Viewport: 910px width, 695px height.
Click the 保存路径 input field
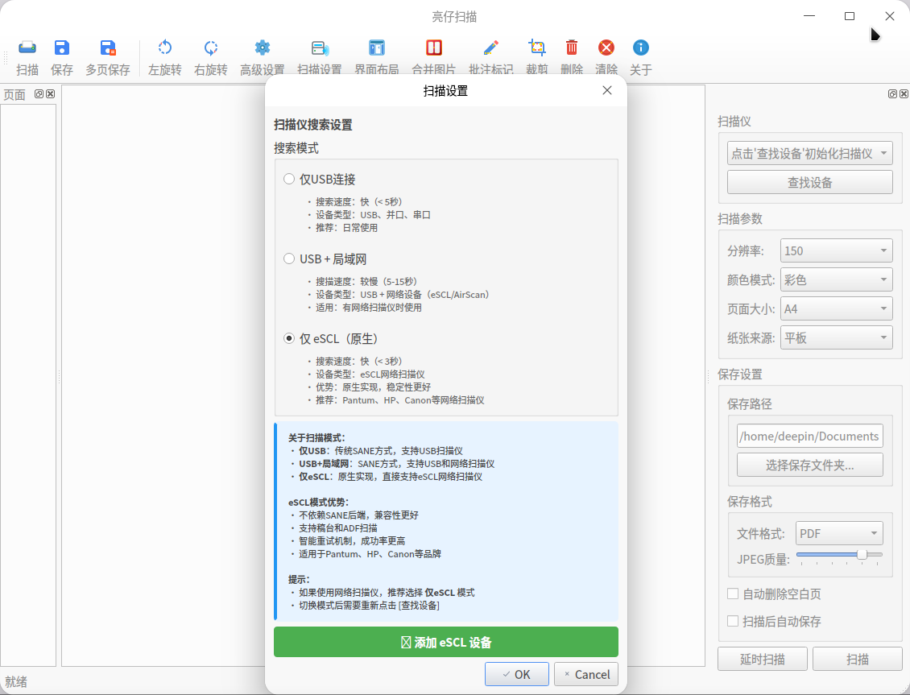(x=809, y=436)
